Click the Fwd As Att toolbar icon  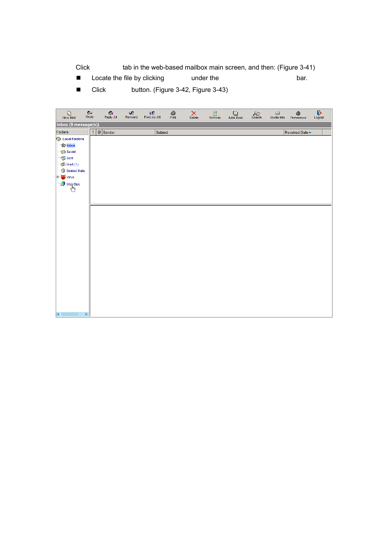click(x=152, y=115)
